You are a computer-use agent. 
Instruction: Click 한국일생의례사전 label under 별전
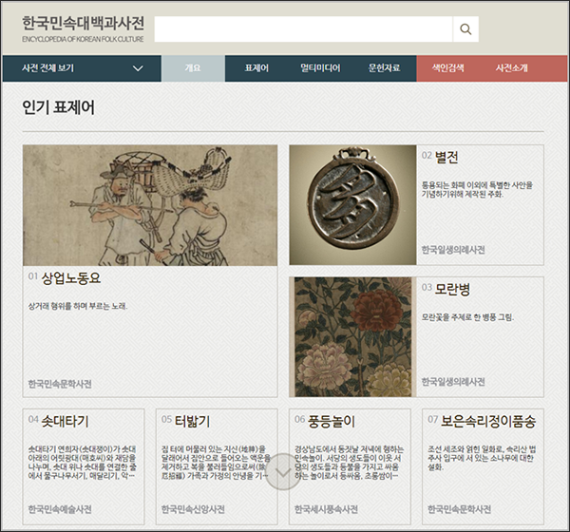pyautogui.click(x=453, y=250)
